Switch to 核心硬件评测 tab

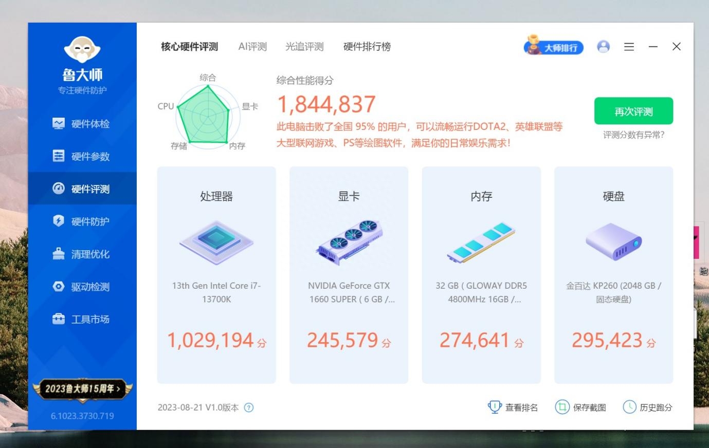tap(189, 47)
